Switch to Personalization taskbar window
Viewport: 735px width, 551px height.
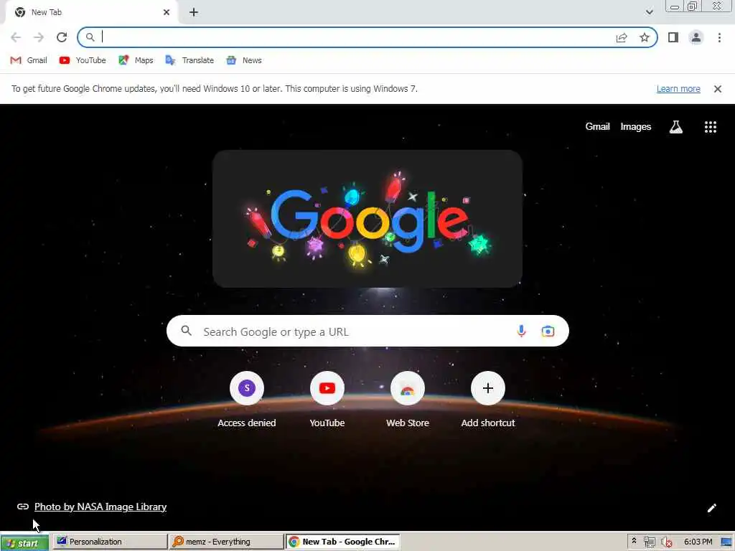tap(109, 542)
